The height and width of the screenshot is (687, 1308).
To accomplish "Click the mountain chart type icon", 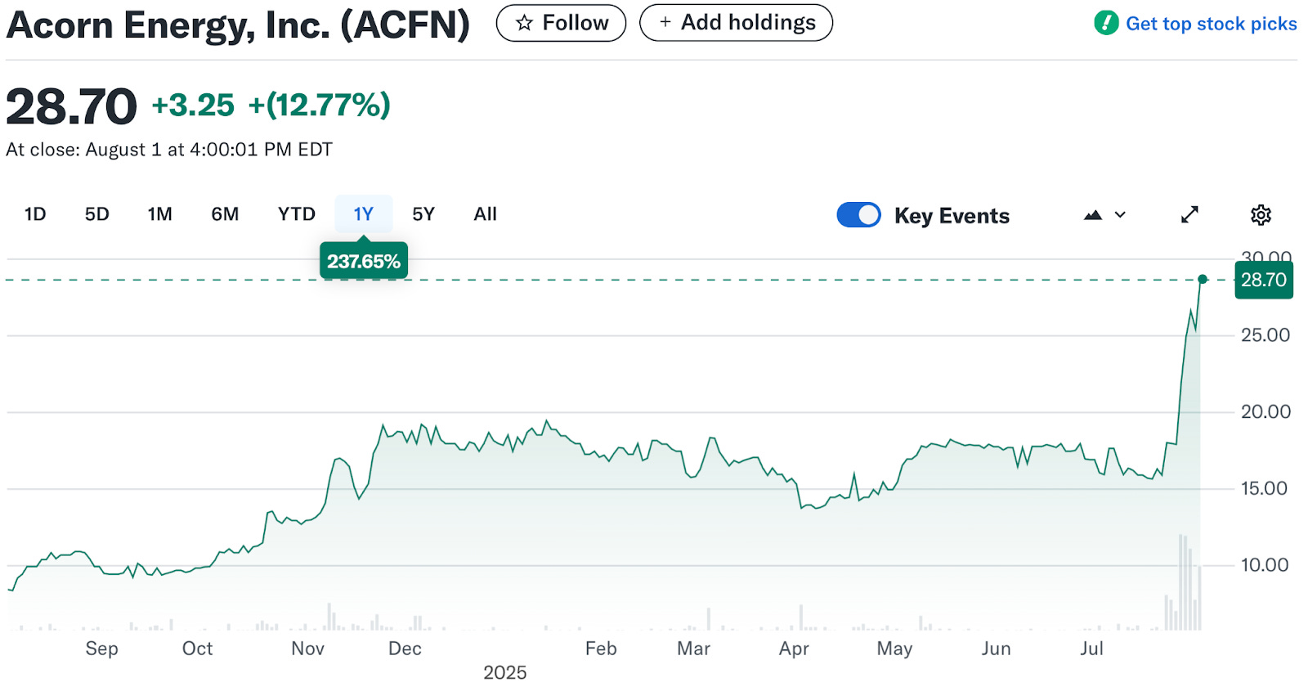I will tap(1093, 215).
